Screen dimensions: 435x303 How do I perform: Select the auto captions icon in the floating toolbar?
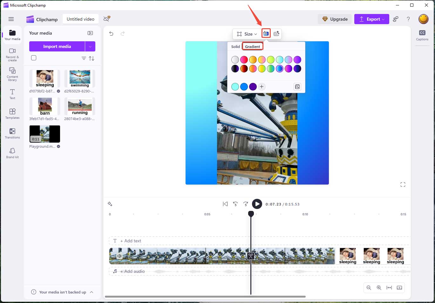click(x=276, y=34)
